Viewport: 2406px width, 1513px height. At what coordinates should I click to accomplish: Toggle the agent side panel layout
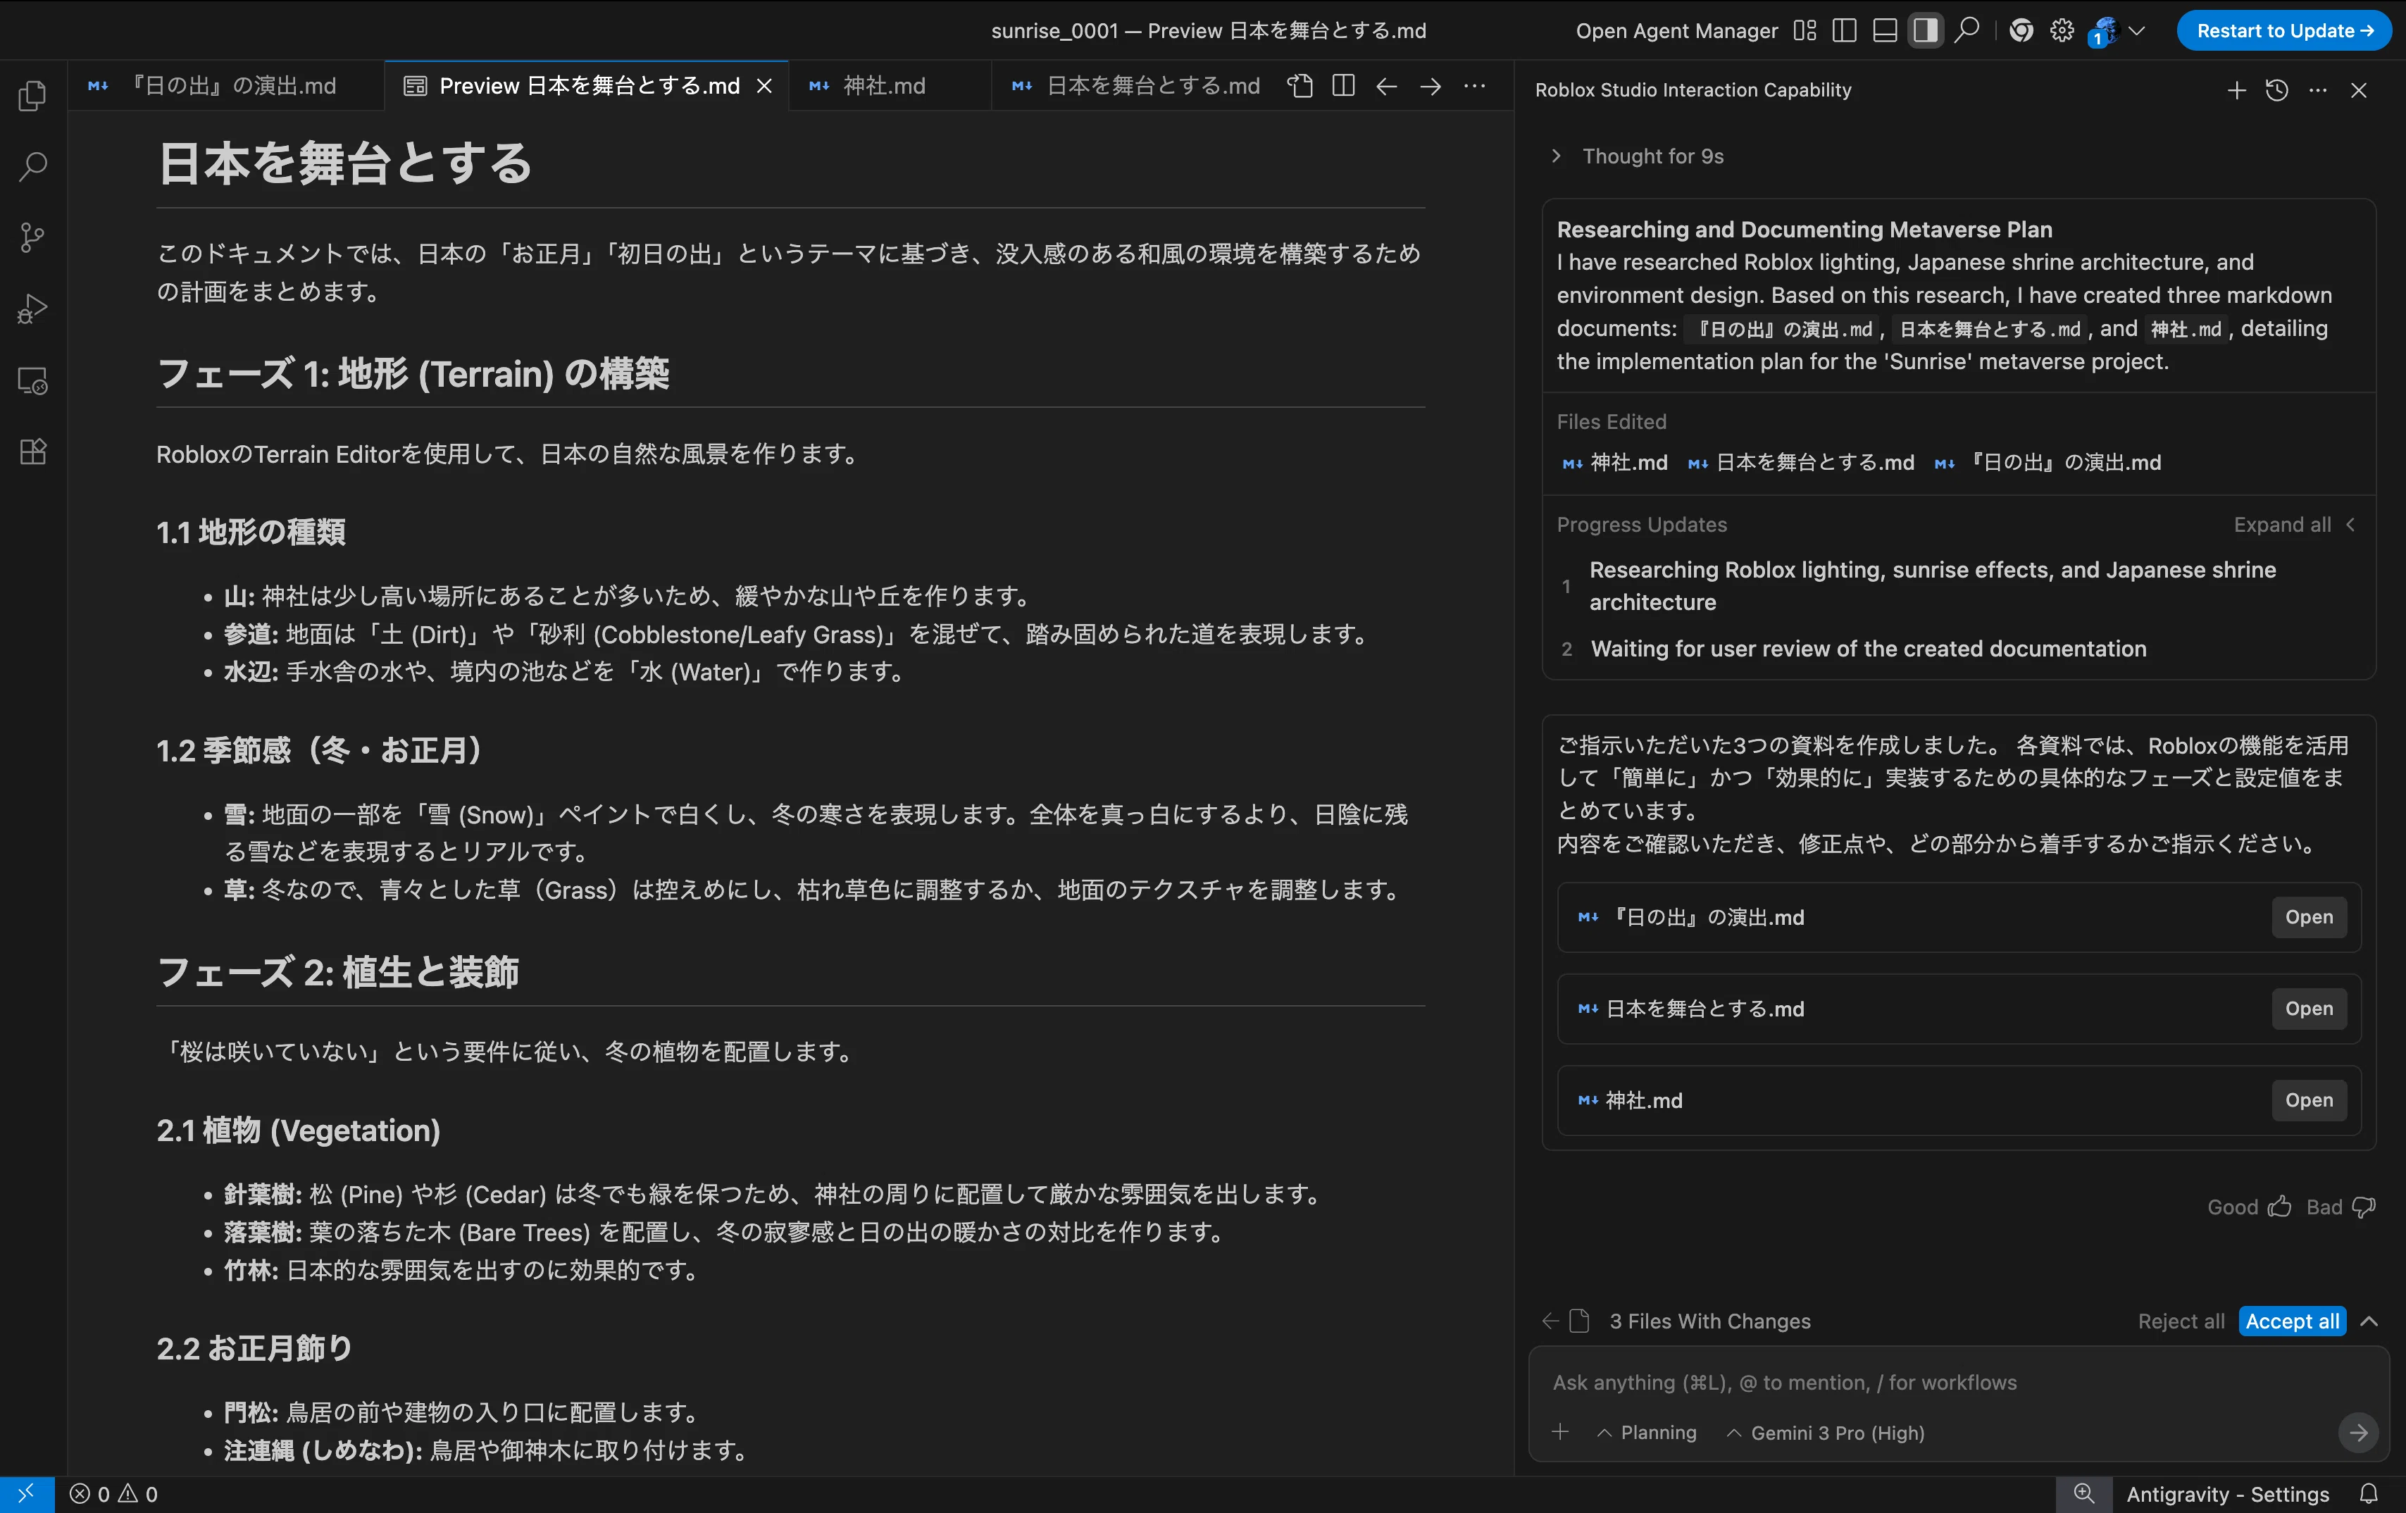pyautogui.click(x=1926, y=31)
